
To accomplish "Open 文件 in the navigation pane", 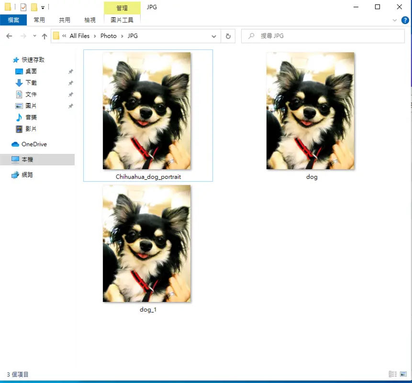I will (x=31, y=94).
